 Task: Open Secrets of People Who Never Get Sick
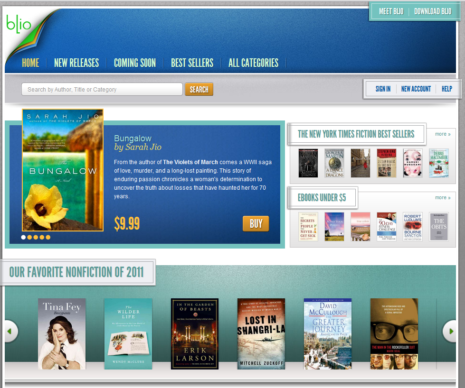point(308,227)
